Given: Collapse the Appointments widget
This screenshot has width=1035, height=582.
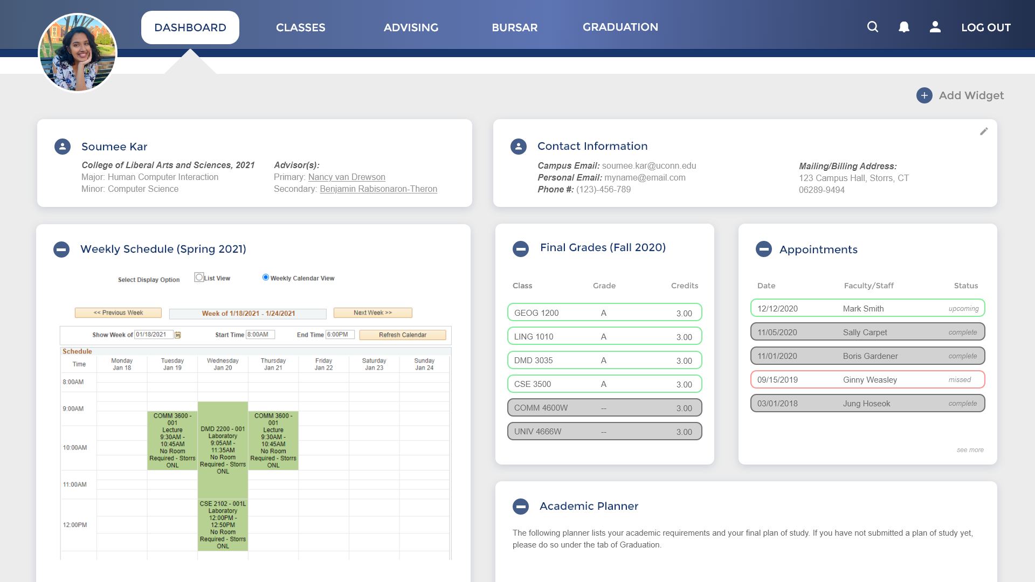Looking at the screenshot, I should coord(764,249).
